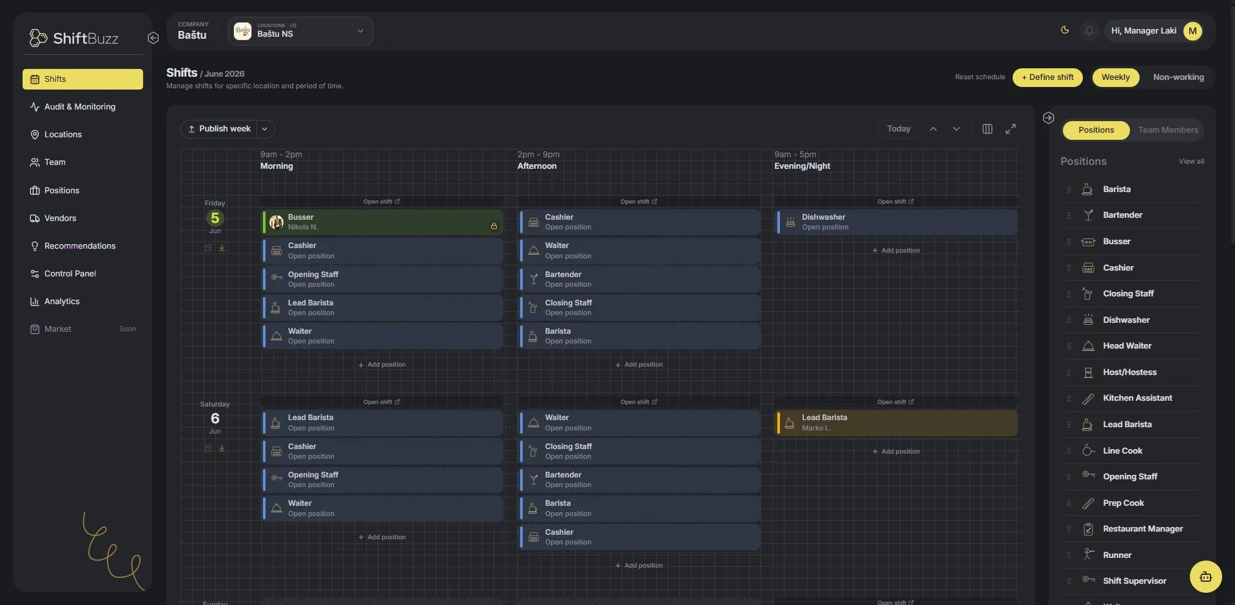Click the Dishwasher open position on Friday

(896, 222)
